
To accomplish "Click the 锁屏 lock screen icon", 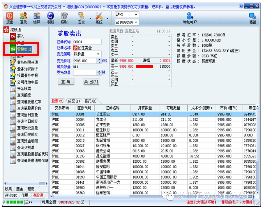I will [x=37, y=18].
